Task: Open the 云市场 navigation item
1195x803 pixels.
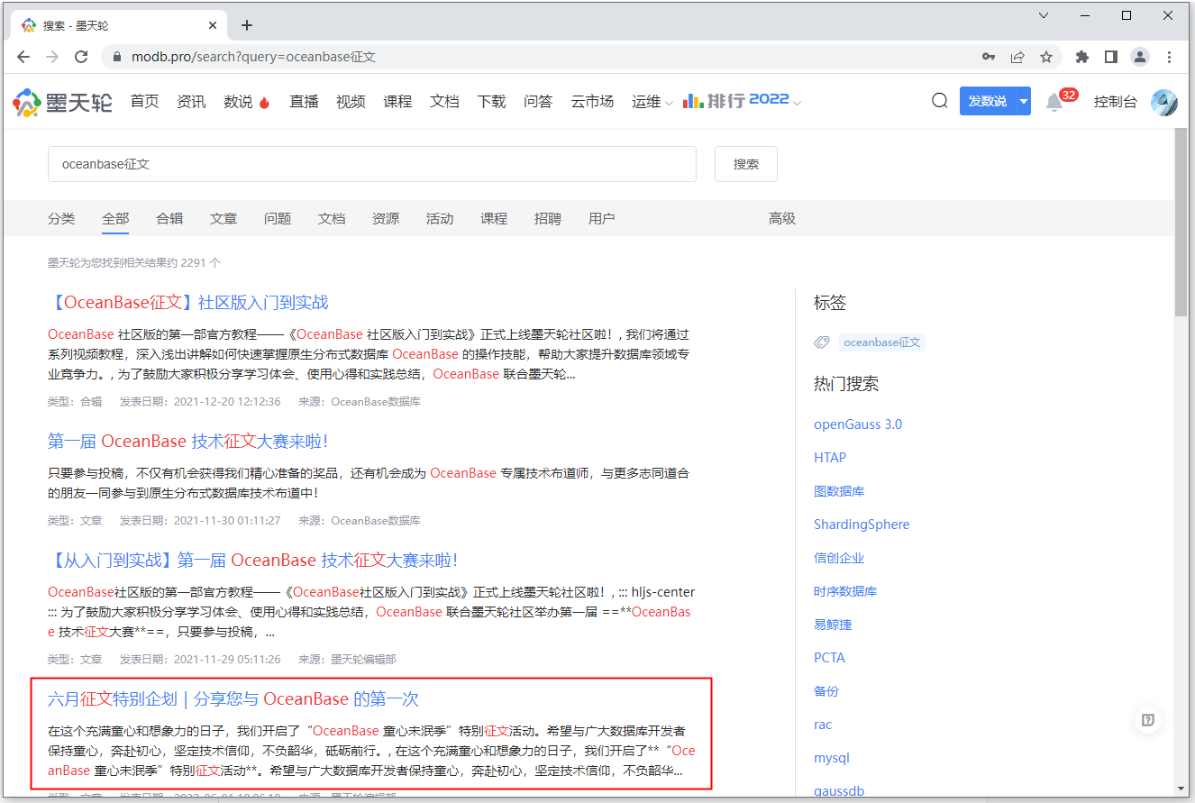Action: [x=592, y=102]
